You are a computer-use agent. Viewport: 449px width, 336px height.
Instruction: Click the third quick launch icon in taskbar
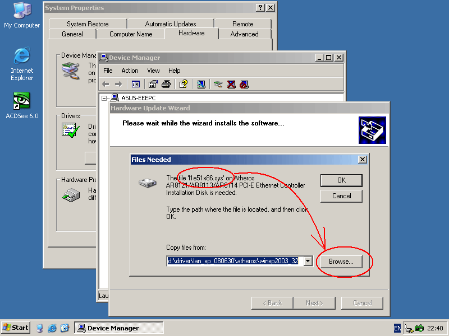65,328
